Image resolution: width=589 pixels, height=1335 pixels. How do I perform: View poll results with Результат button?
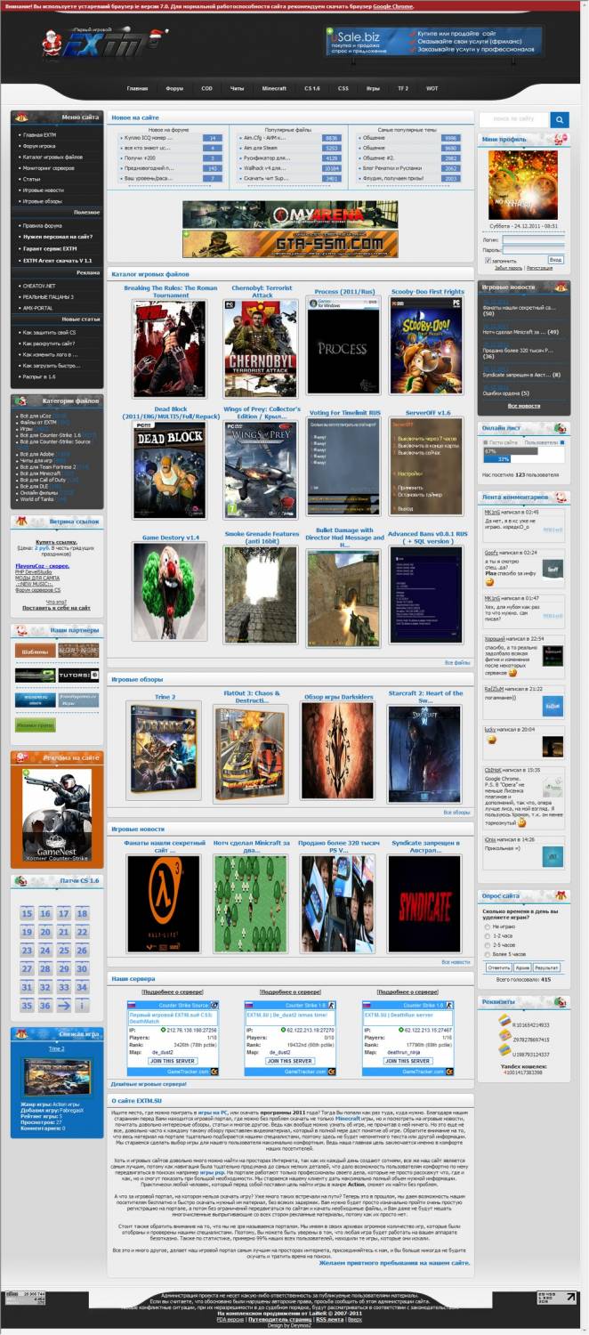(x=546, y=967)
